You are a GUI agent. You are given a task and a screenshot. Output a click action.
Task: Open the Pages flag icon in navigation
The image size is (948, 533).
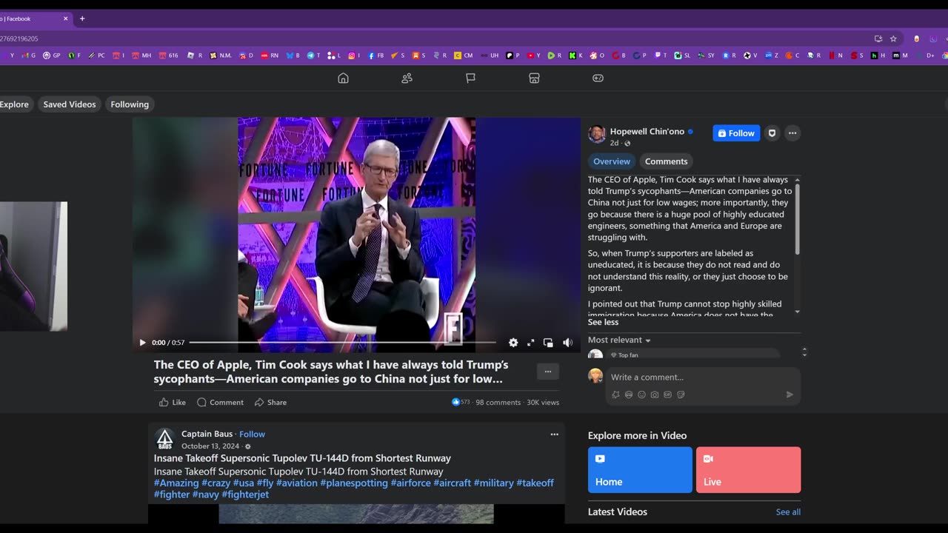pos(470,78)
